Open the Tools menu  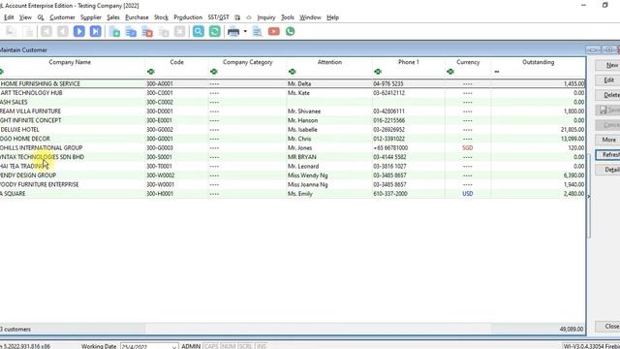point(288,17)
